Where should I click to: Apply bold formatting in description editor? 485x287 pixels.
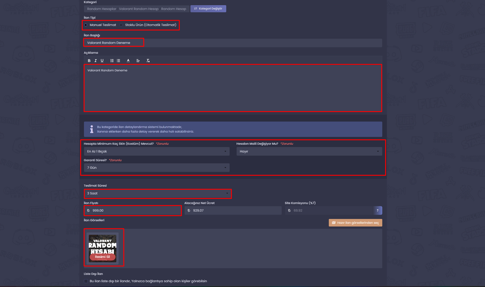(89, 61)
